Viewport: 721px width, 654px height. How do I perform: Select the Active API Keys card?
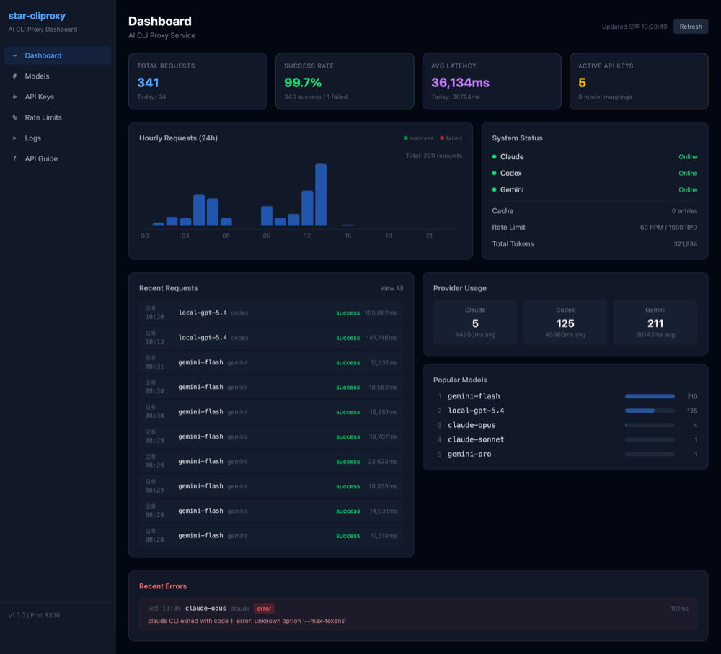639,81
